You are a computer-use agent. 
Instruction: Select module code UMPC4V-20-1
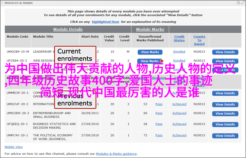pyautogui.click(x=17, y=135)
